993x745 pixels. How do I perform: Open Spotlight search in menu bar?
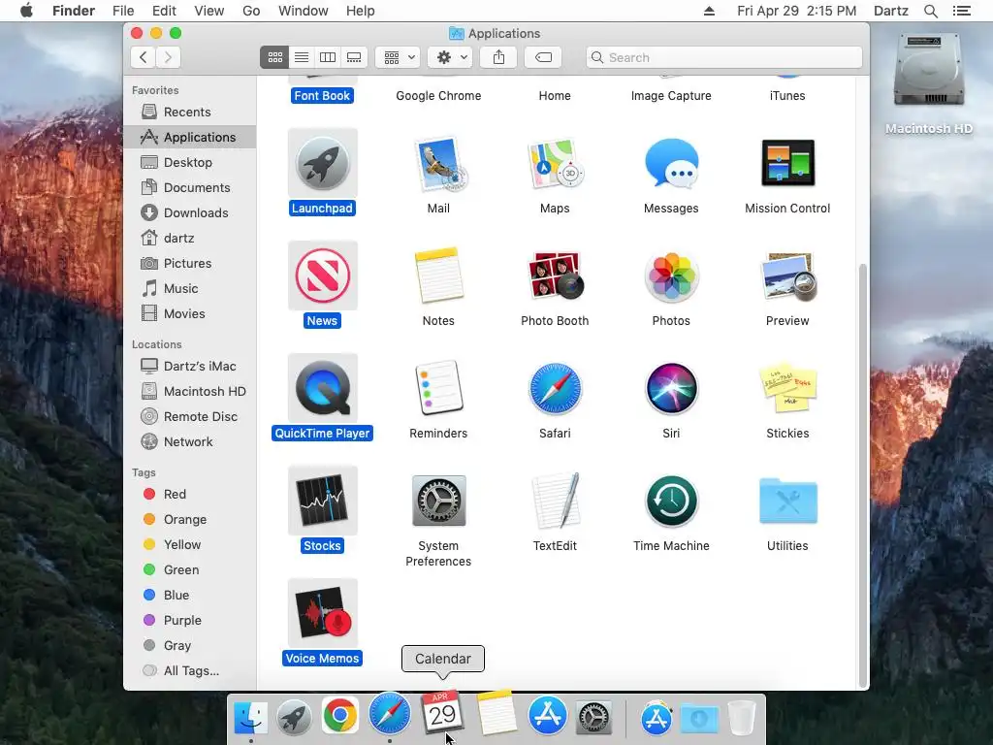[930, 11]
